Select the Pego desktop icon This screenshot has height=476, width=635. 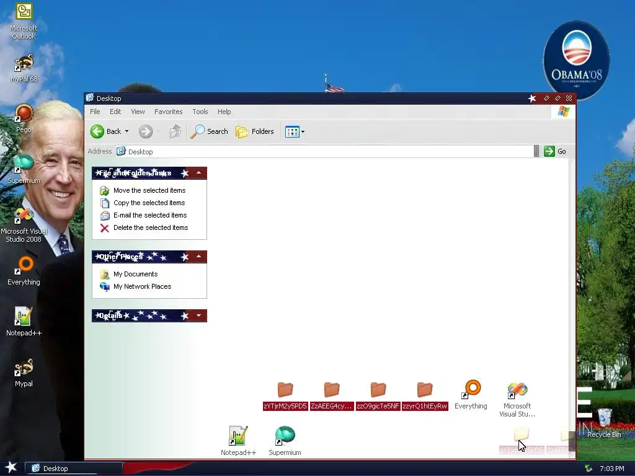(24, 118)
